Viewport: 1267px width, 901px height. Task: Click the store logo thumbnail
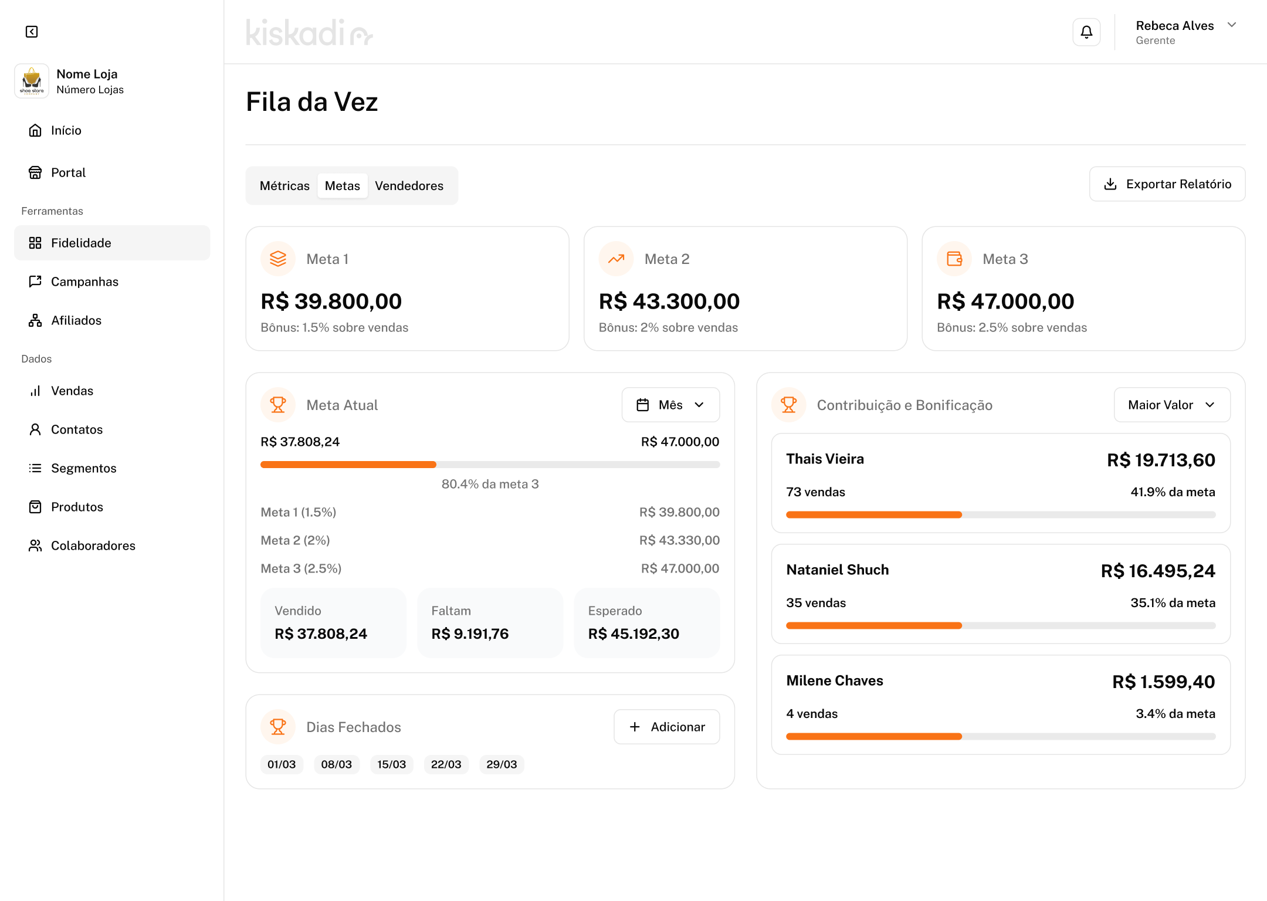[32, 81]
